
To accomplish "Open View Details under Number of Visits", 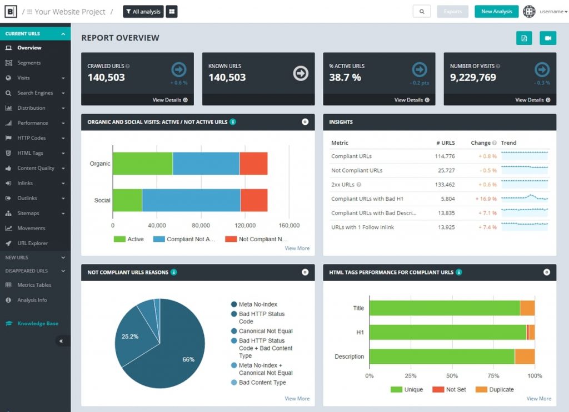I will [533, 100].
